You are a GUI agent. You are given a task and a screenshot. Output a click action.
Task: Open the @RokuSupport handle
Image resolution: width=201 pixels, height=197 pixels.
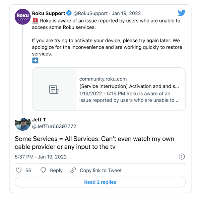90,13
